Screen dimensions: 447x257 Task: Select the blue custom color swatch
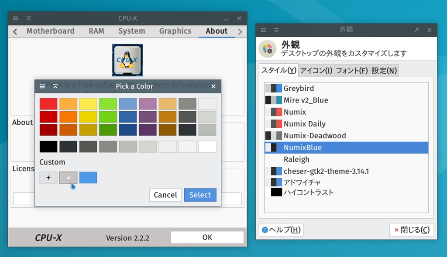pos(88,178)
